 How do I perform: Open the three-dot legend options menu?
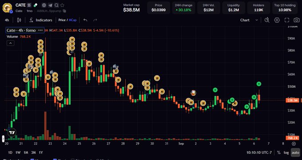(40, 31)
